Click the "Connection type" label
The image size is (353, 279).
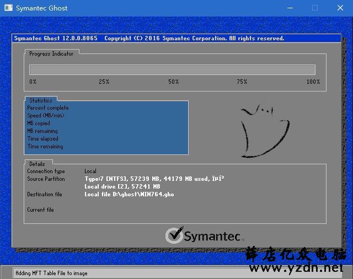tap(46, 171)
